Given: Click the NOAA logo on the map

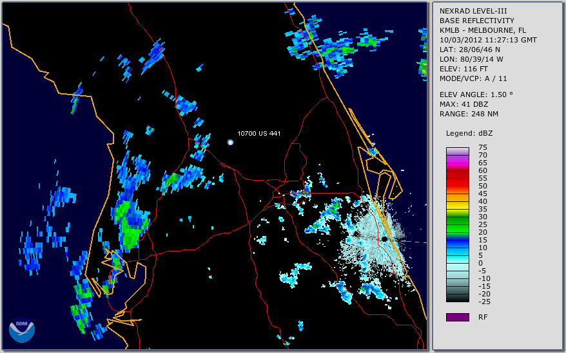Looking at the screenshot, I should click(22, 330).
